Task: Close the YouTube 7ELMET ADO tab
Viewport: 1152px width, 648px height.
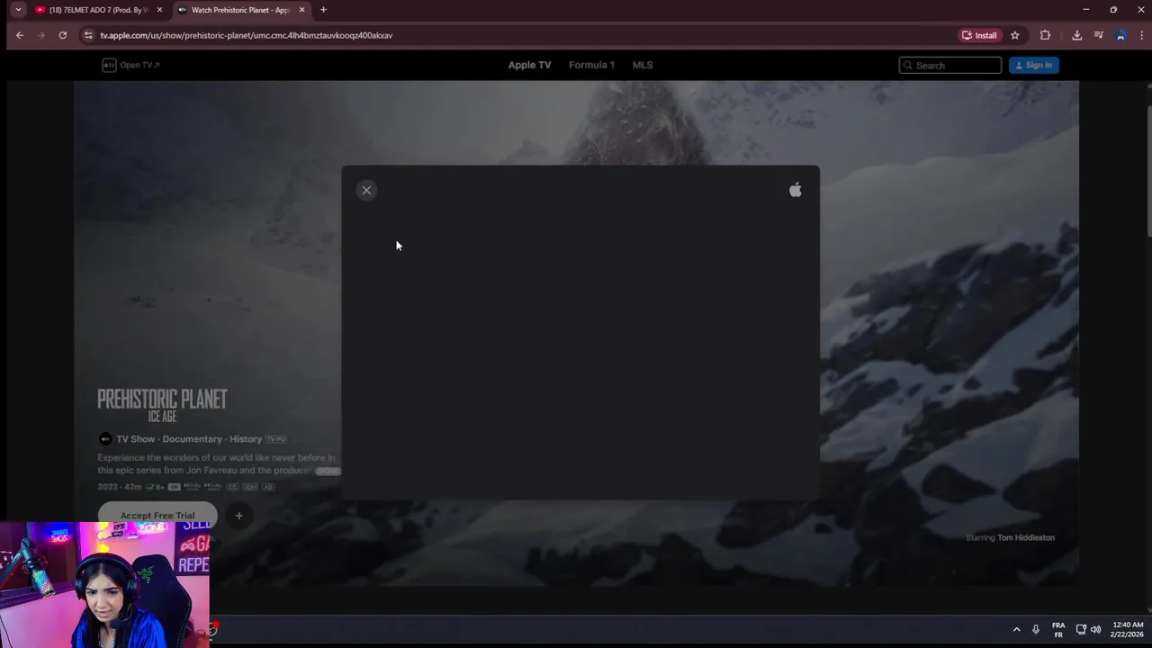Action: [159, 10]
